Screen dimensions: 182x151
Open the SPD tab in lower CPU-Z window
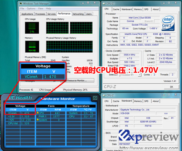pos(146,101)
